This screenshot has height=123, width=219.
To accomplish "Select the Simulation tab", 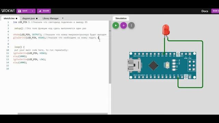I will point(121,18).
